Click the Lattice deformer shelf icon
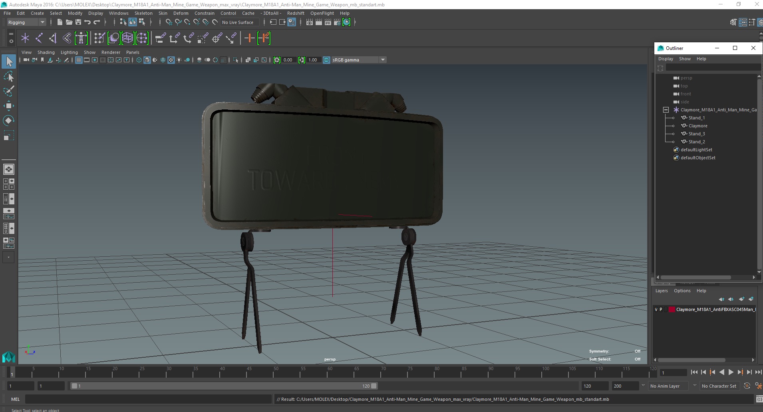 [x=127, y=38]
